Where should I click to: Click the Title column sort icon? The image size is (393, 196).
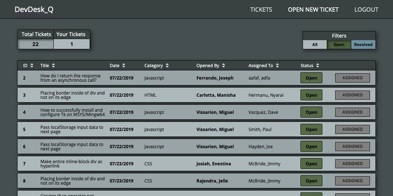[x=53, y=65]
